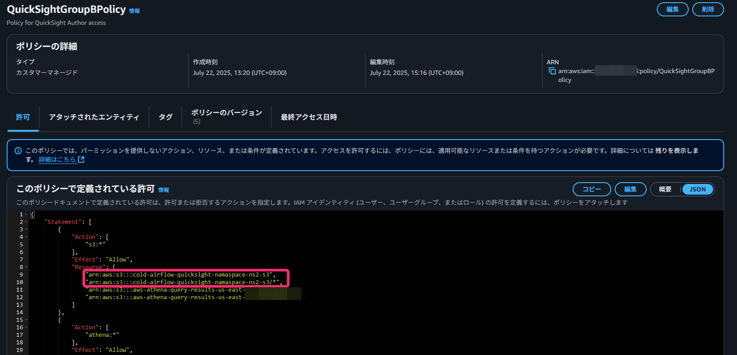
Task: Click the コピー button for the policy JSON
Action: coord(592,189)
